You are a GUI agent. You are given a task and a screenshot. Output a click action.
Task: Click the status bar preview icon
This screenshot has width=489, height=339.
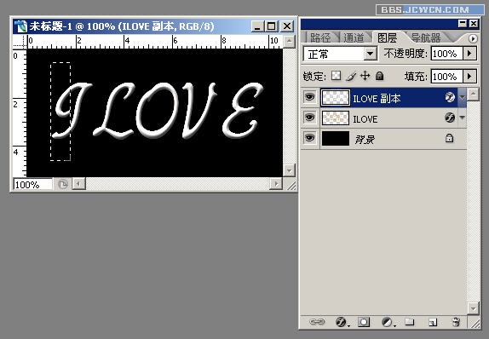63,184
